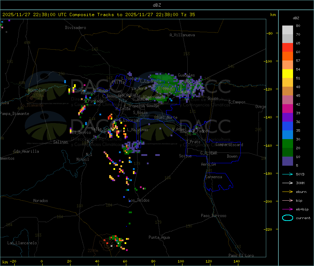314x266 pixels.
Task: Click the dBZ title at top
Action: point(157,5)
